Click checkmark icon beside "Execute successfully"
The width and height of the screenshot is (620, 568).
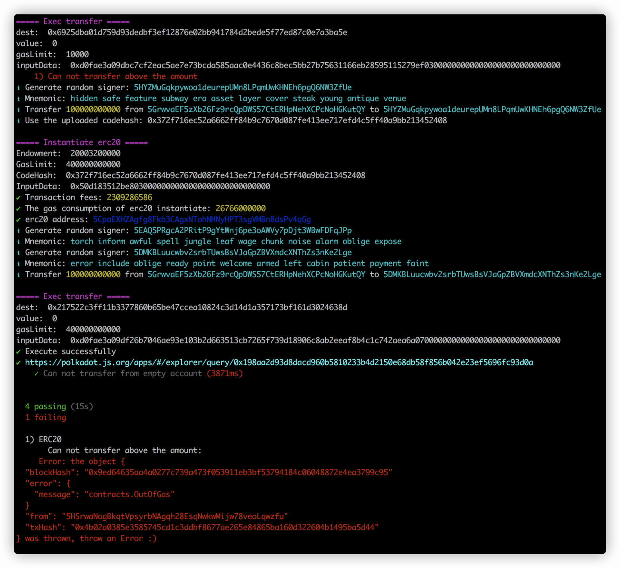point(18,352)
